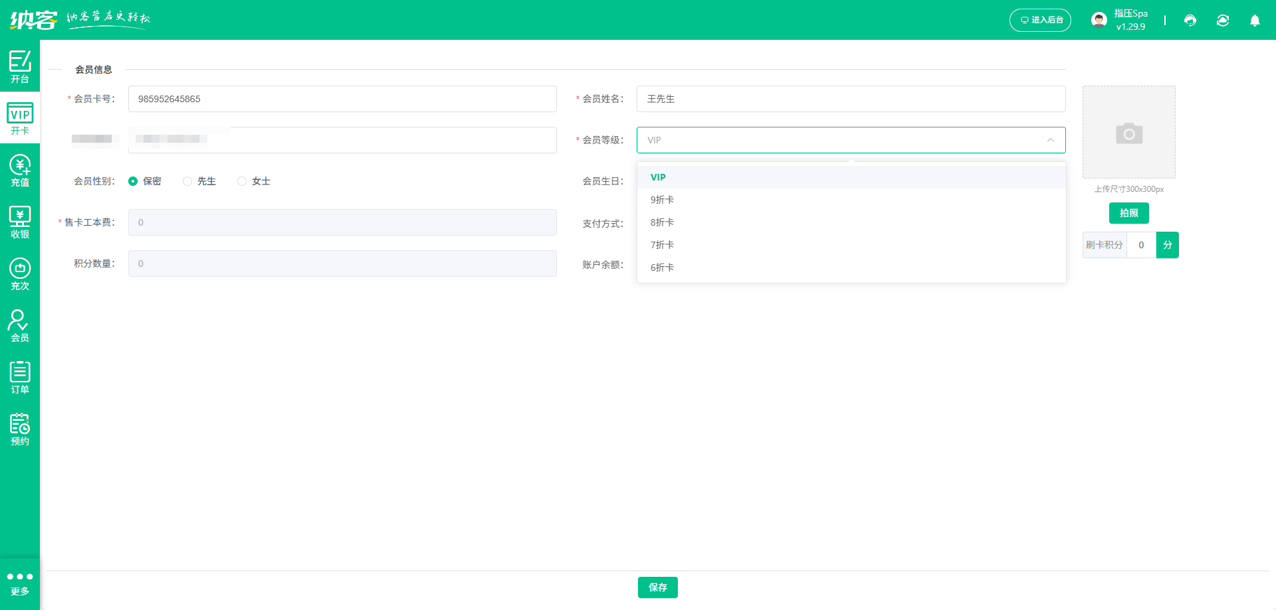Choose 9折卡 from the level dropdown

point(662,200)
